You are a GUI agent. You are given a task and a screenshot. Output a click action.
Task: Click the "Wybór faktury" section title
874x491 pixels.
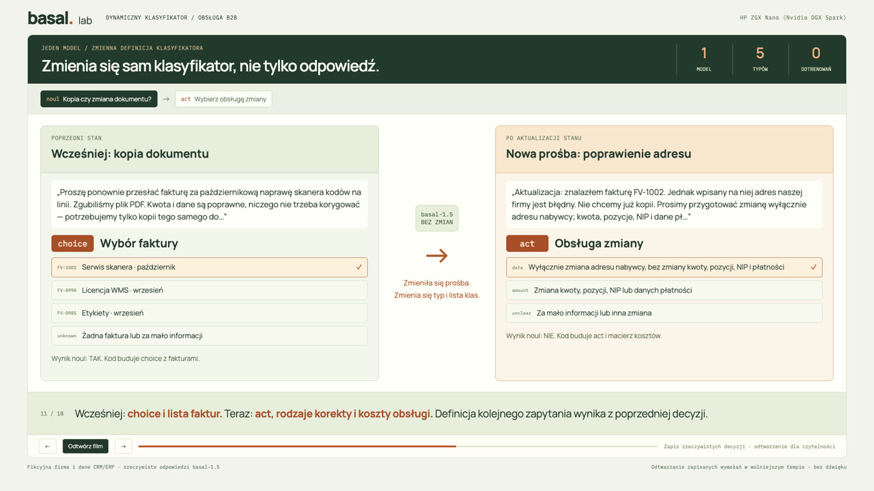[x=139, y=243]
